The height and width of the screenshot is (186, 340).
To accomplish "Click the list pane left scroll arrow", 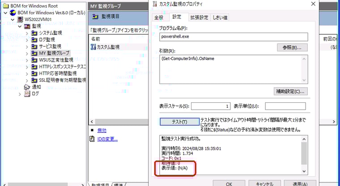I will tap(92, 122).
